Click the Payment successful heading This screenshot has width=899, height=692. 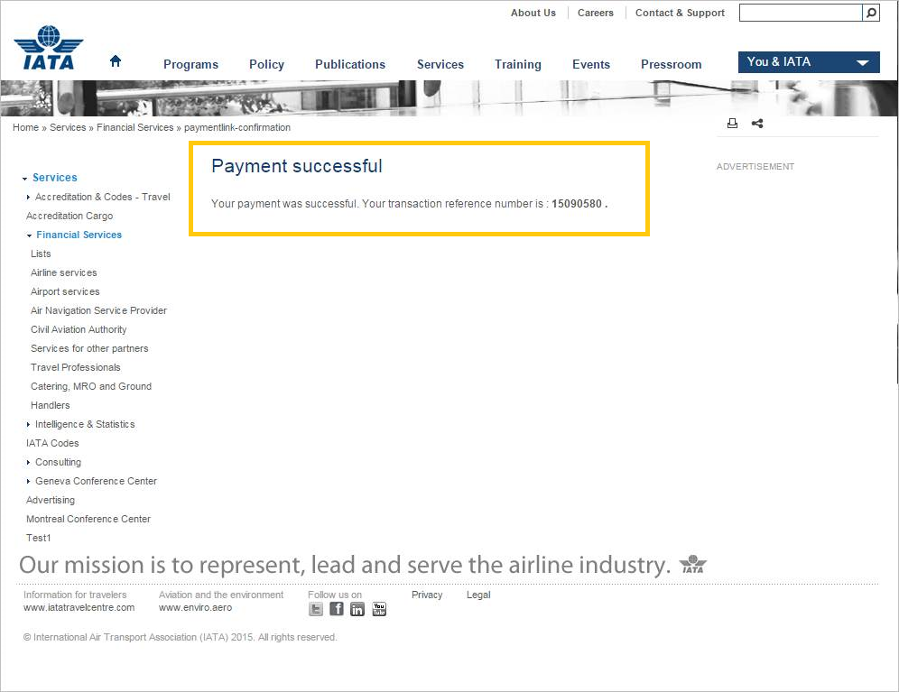296,166
